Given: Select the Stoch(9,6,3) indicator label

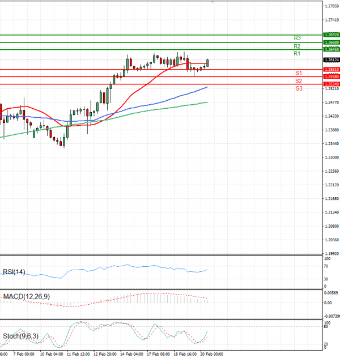Looking at the screenshot, I should 20,336.
